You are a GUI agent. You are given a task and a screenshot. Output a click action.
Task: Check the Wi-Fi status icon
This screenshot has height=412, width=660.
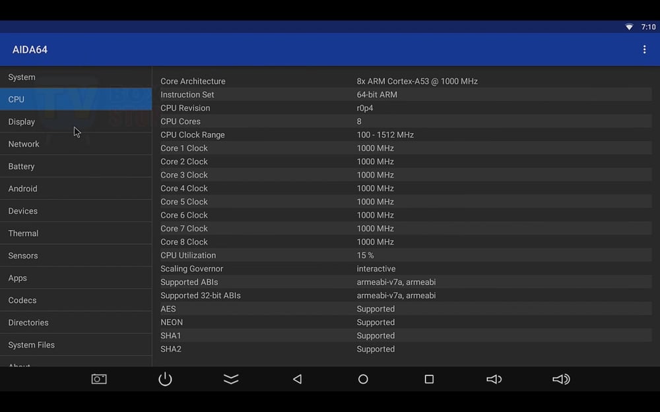(x=629, y=27)
